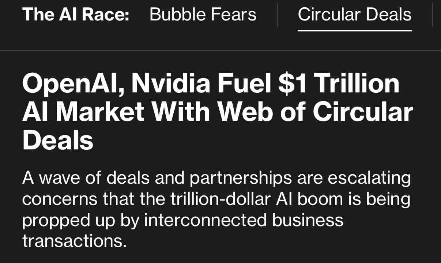Click "$1 Trillion" in the headline

click(x=339, y=83)
